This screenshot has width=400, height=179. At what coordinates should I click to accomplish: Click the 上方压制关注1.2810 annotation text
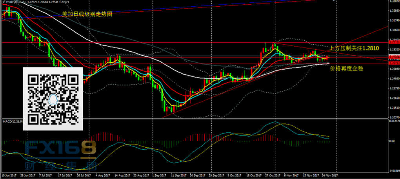(354, 49)
